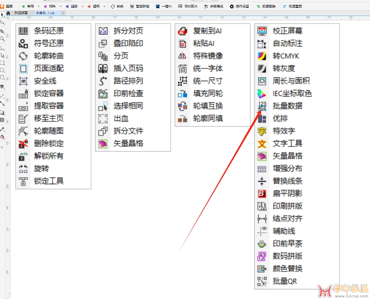Choose the 统一尺寸 menu entry
This screenshot has width=370, height=299.
tap(212, 81)
